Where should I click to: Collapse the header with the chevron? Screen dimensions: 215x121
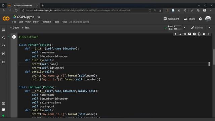(209, 28)
